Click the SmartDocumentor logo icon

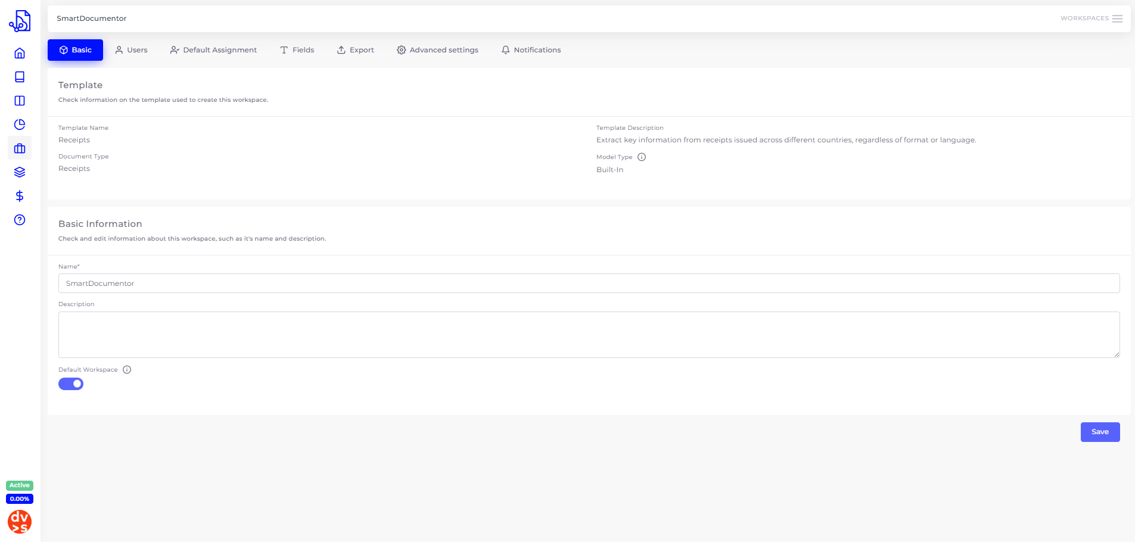coord(20,21)
